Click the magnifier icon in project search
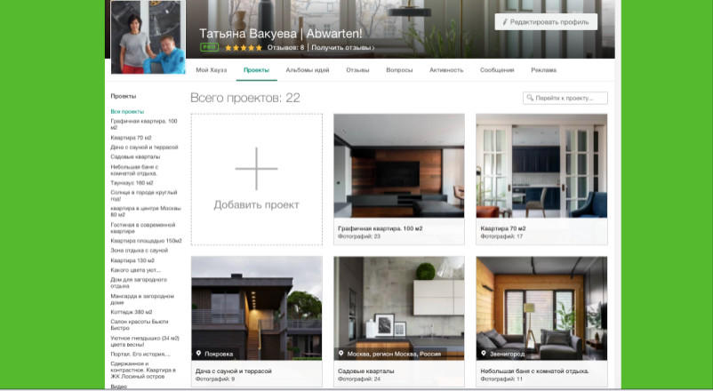This screenshot has height=391, width=713. click(530, 98)
